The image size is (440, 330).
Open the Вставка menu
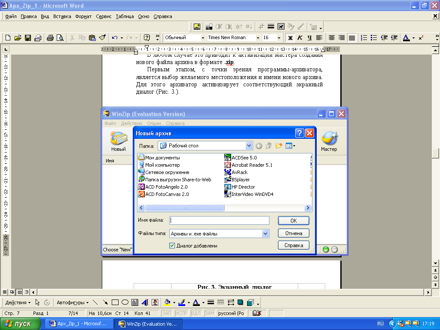click(x=62, y=16)
